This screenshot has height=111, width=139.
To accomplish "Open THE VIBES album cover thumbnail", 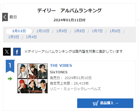I will click(x=33, y=78).
